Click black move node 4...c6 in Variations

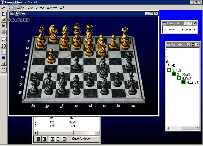coord(183,82)
